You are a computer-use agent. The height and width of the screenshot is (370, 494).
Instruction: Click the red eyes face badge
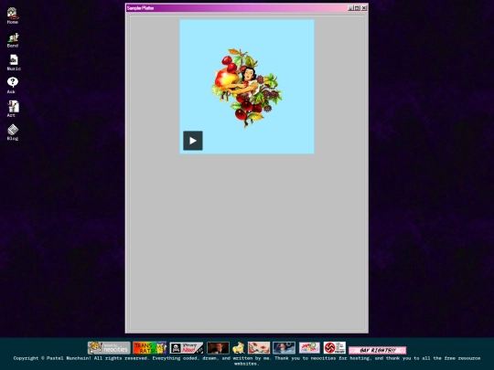tap(259, 348)
